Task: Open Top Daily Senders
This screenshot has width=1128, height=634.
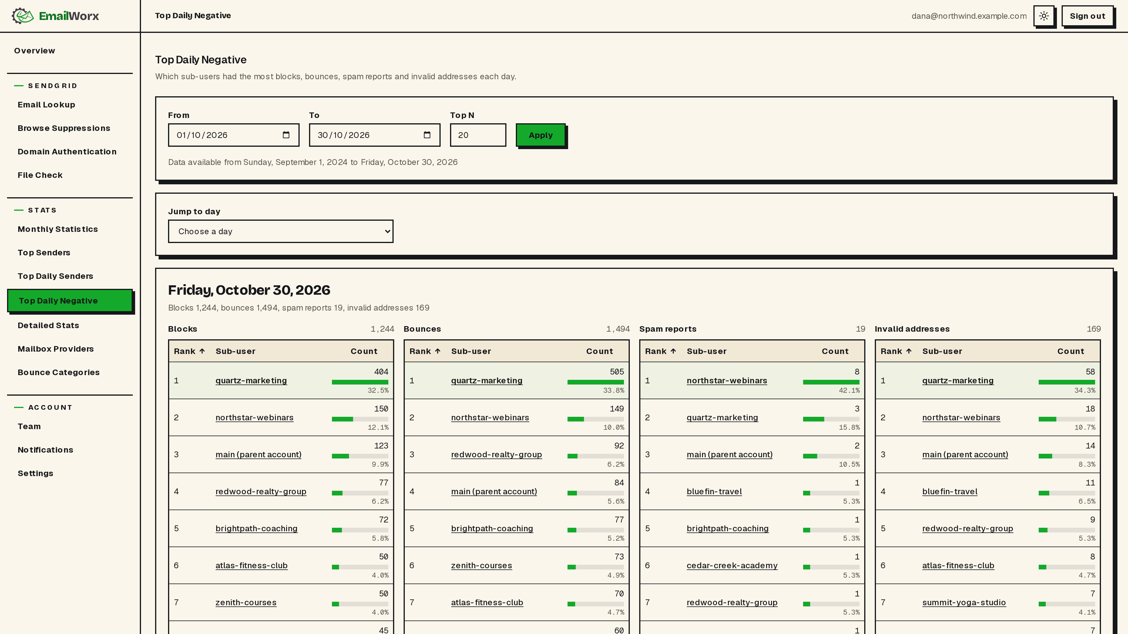Action: (x=56, y=276)
